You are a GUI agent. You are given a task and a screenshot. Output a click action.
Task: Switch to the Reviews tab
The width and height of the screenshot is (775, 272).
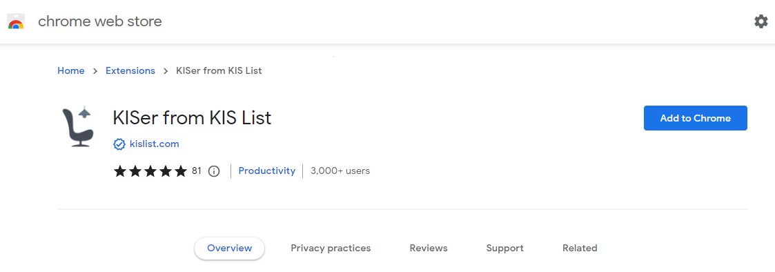429,249
